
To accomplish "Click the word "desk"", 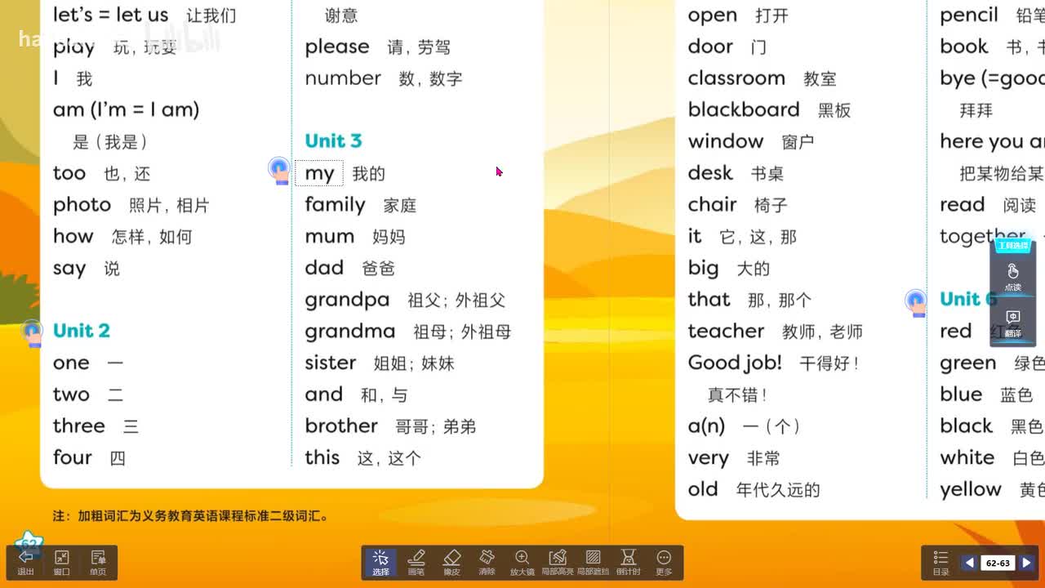I will 710,173.
